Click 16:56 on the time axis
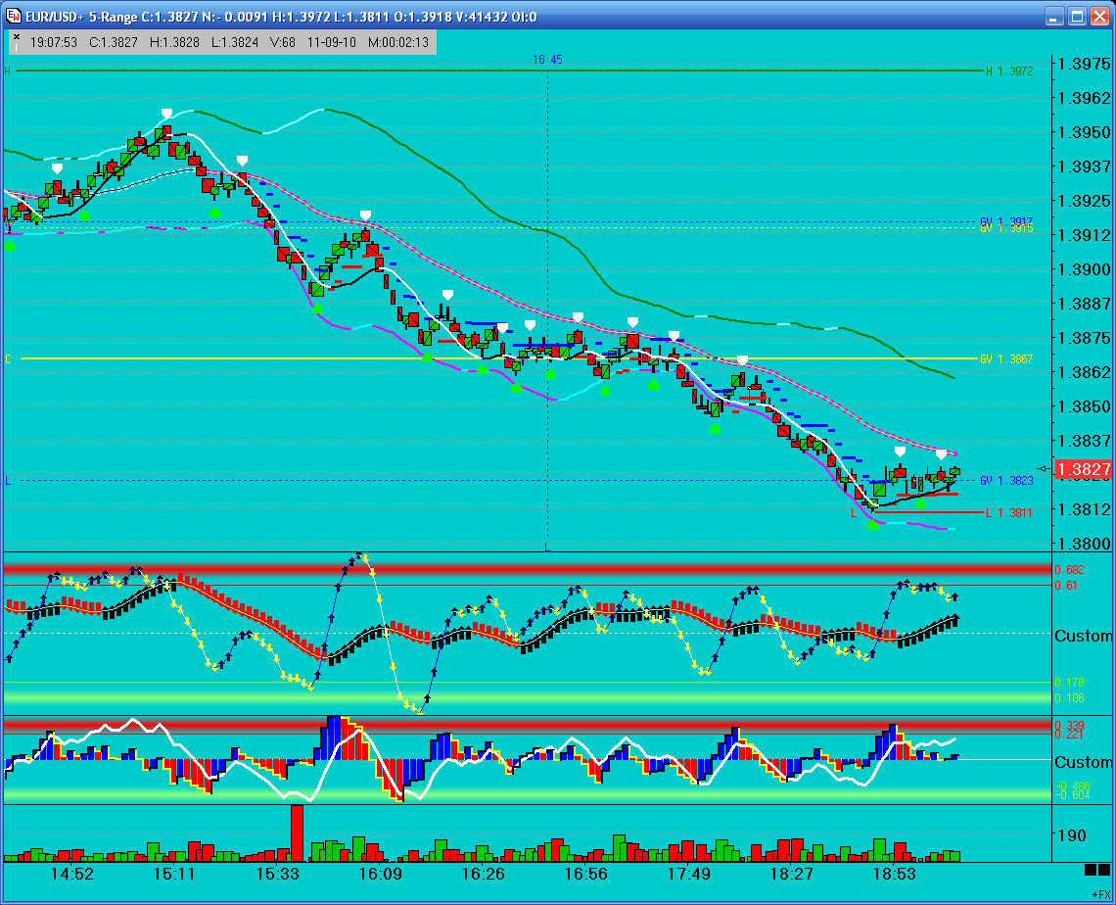 [x=585, y=874]
